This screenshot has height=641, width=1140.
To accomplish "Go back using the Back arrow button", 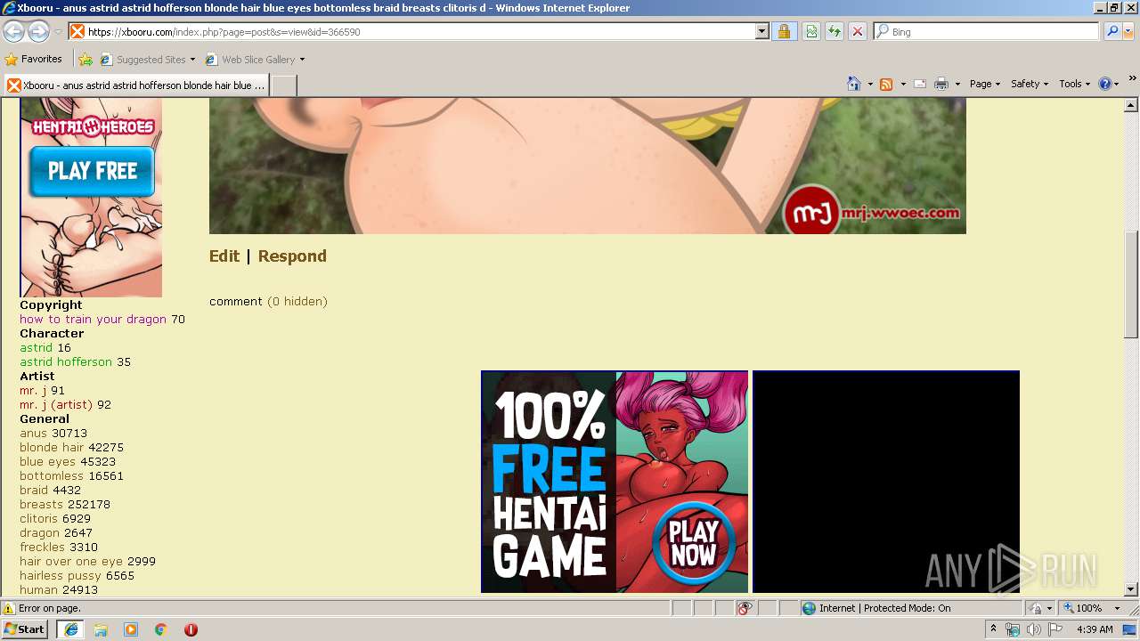I will [13, 32].
